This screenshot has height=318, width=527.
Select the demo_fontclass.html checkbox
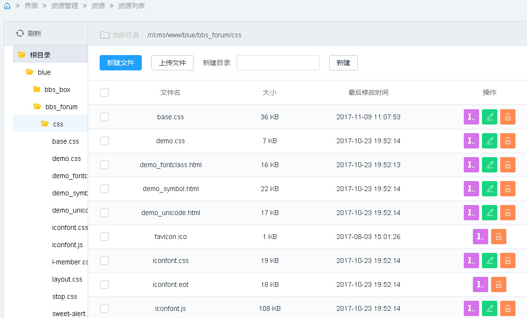[x=104, y=165]
